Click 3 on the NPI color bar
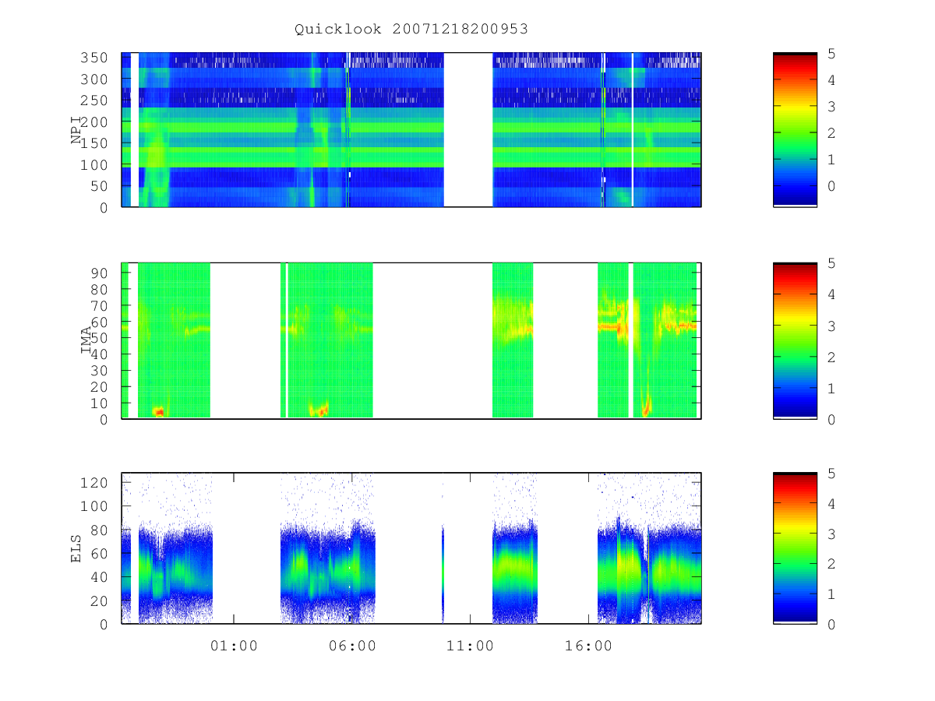935x701 pixels. [x=832, y=107]
